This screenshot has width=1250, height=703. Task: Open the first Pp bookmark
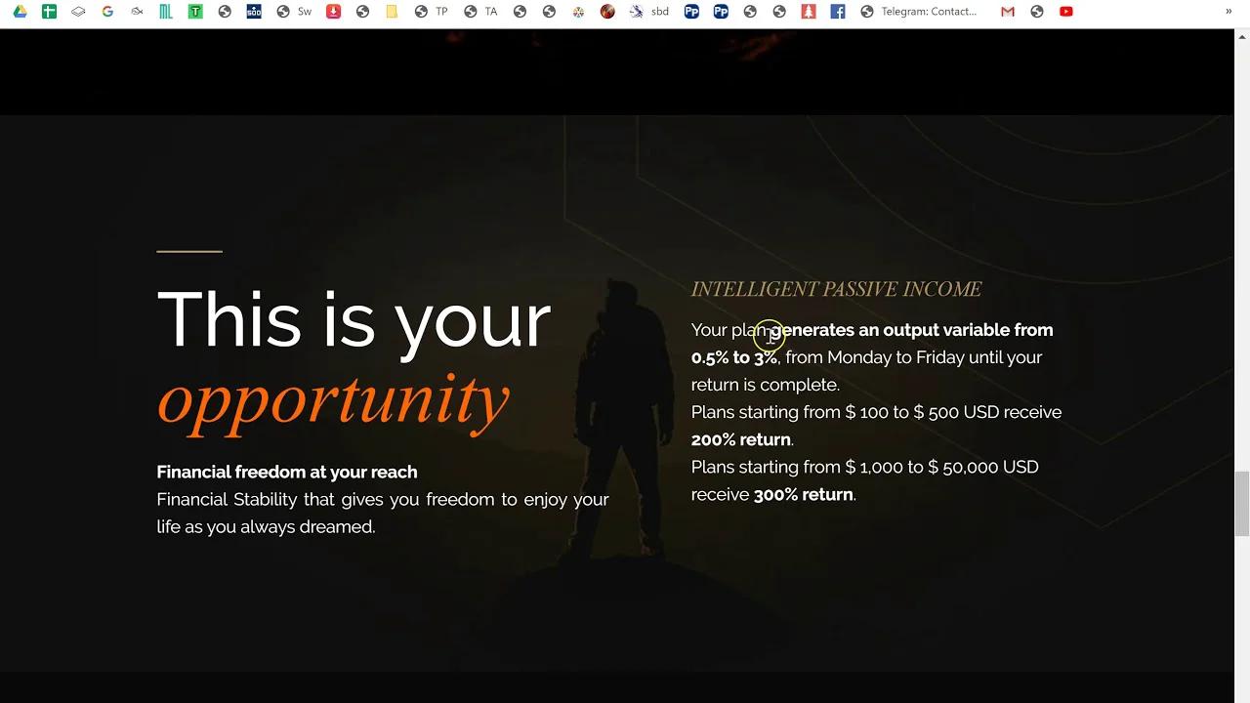click(691, 11)
